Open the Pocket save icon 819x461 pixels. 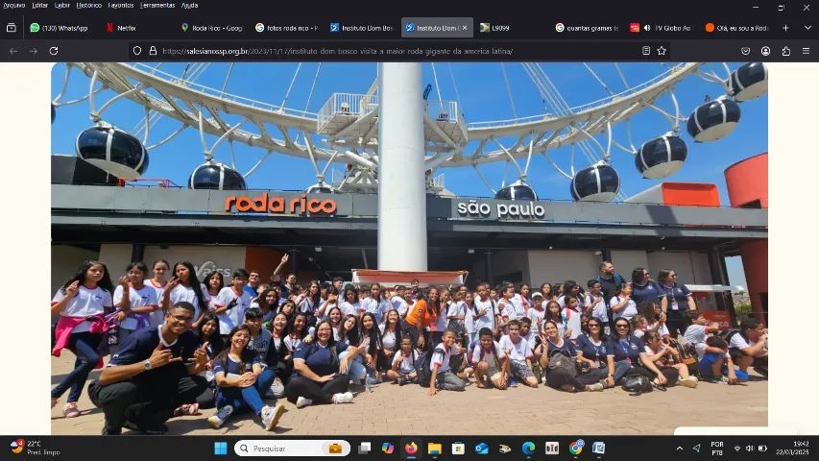coord(745,51)
